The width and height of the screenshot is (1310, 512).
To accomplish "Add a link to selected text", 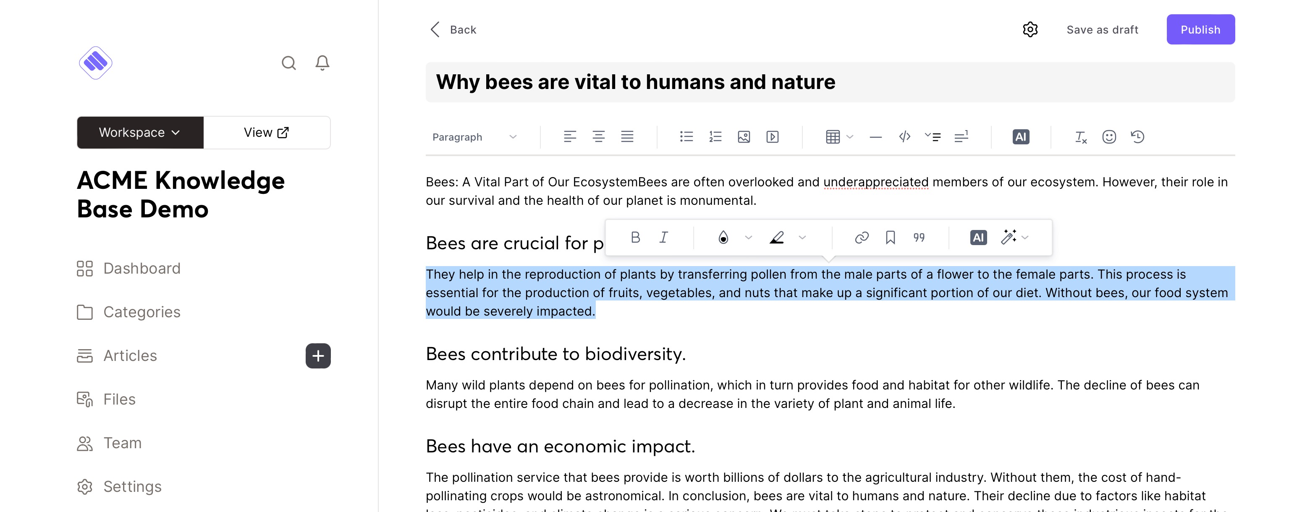I will pos(862,238).
